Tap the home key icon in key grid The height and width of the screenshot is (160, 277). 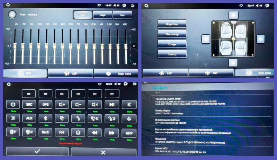click(x=79, y=132)
